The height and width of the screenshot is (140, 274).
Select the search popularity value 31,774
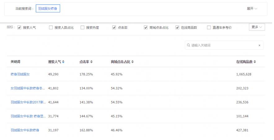coord(53,116)
